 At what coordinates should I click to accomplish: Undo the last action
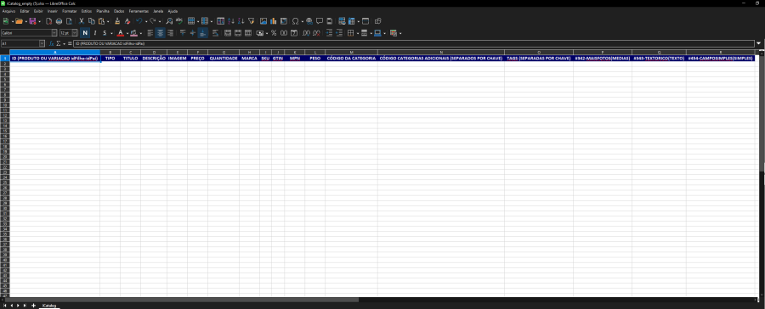[x=139, y=21]
